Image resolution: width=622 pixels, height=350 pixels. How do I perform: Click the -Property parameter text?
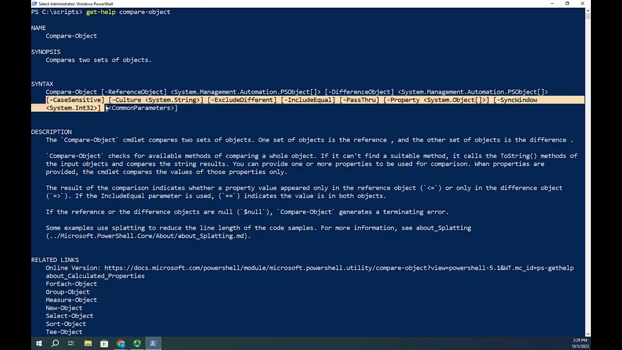(403, 100)
